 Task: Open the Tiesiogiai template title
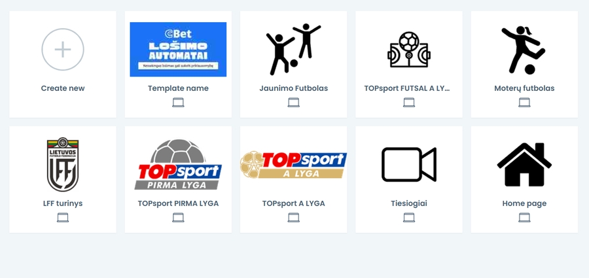point(409,203)
